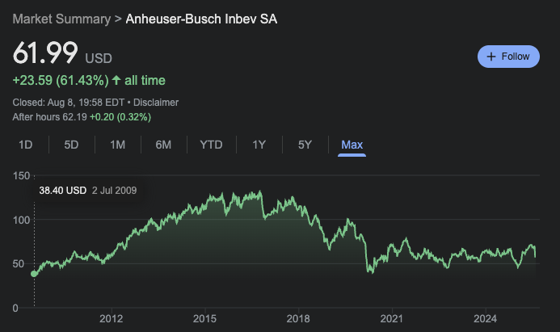Click the 61.99 USD price figure
The image size is (560, 332).
click(45, 54)
